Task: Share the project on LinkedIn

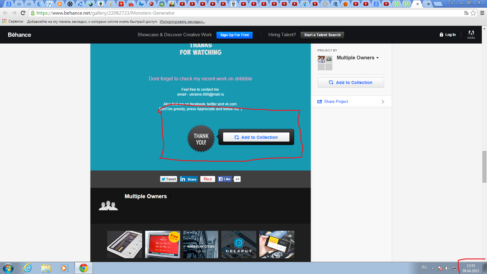Action: (189, 179)
